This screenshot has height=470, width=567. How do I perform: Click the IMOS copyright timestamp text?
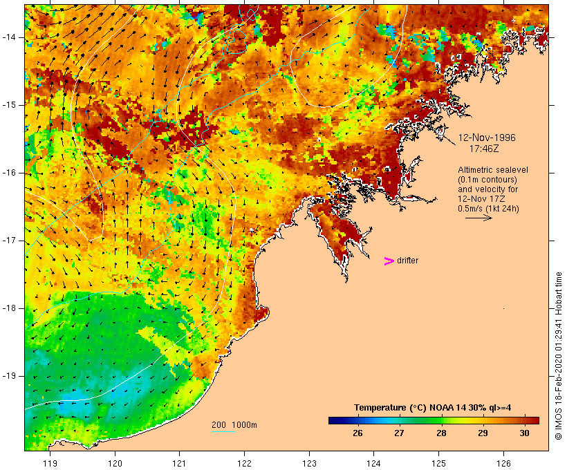[x=558, y=356]
